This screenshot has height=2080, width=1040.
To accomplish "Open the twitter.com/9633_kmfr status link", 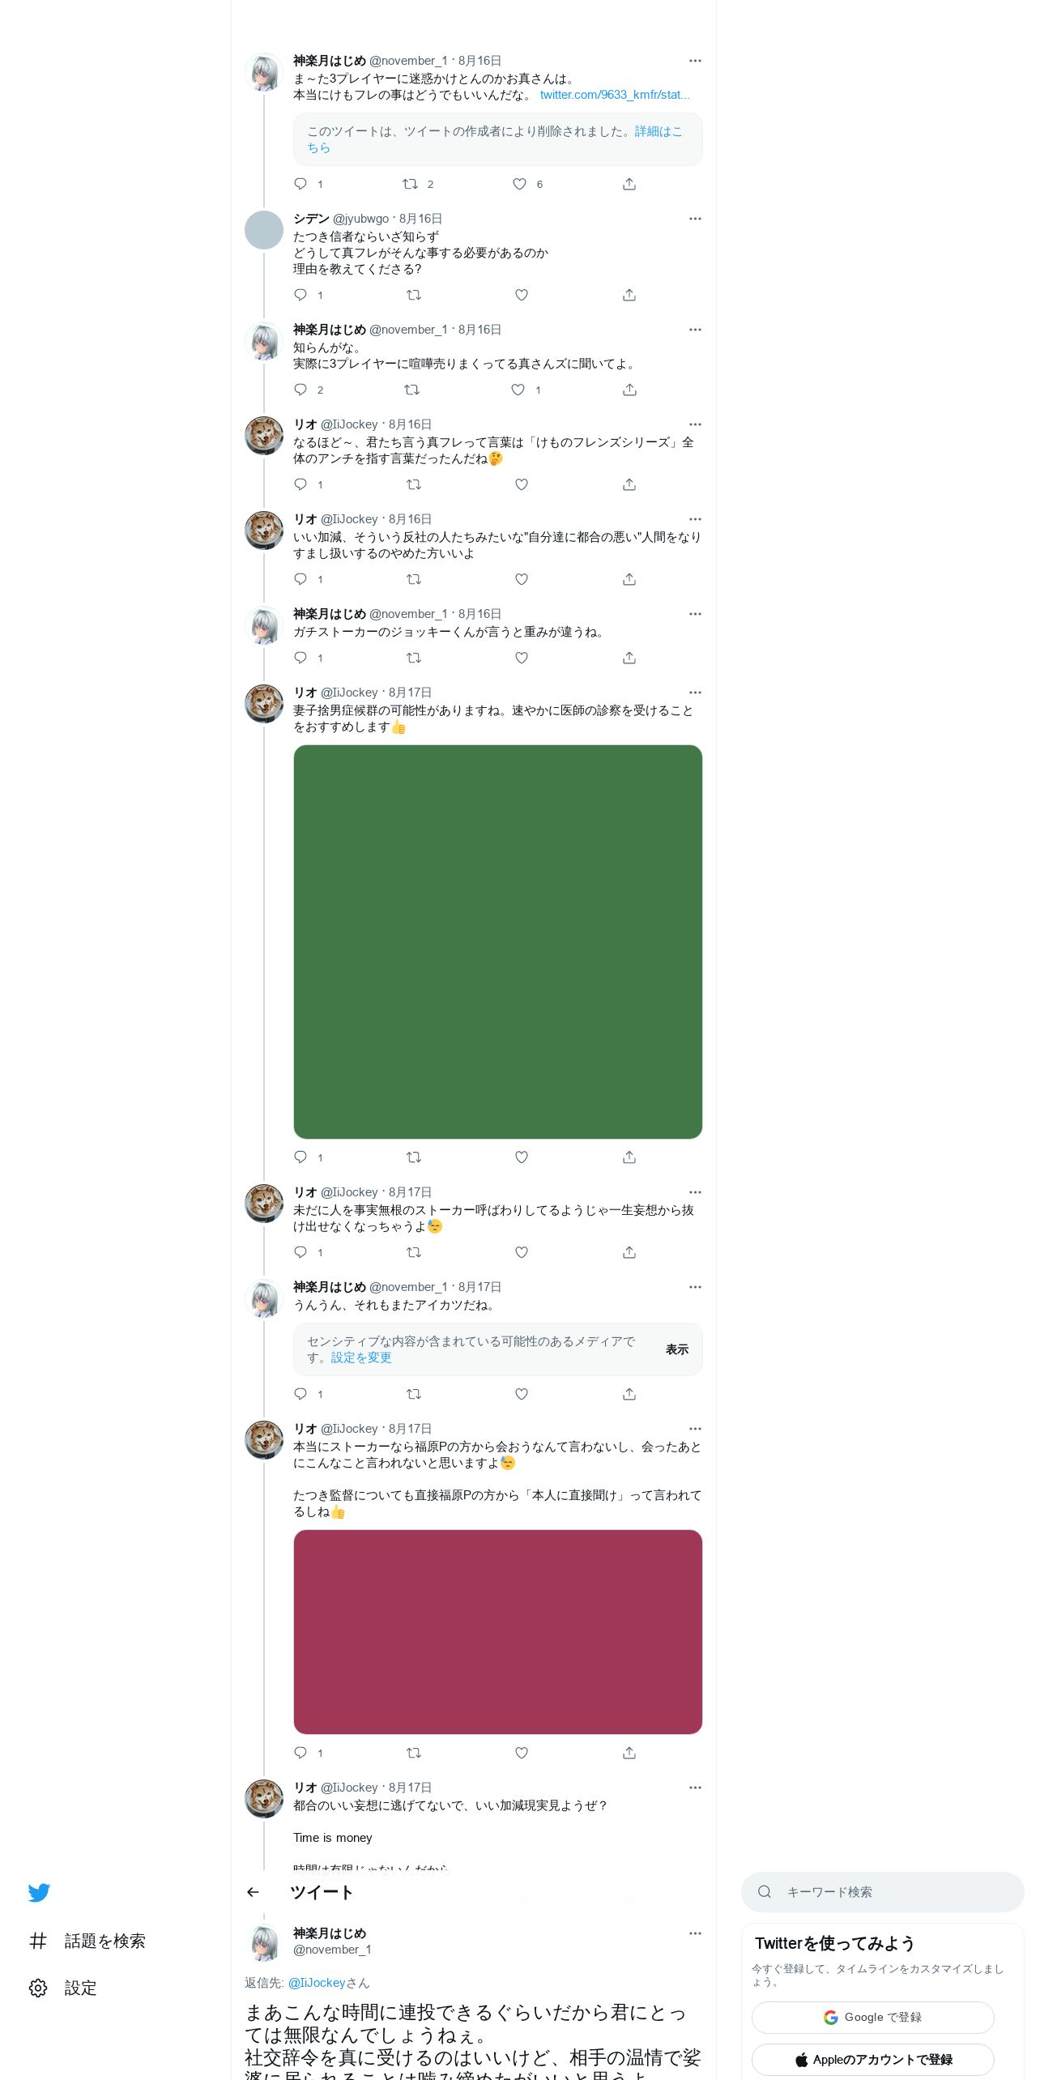I will 615,95.
